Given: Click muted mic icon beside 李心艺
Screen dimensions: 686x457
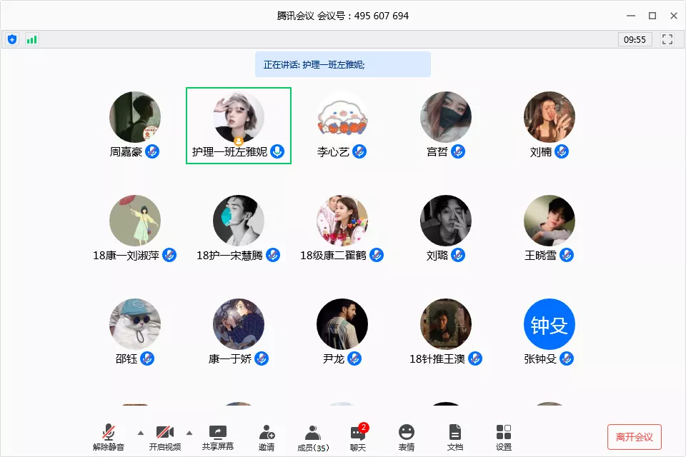Looking at the screenshot, I should (x=359, y=151).
